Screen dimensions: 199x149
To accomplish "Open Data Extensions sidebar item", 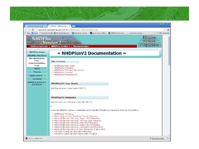I will tap(37, 63).
